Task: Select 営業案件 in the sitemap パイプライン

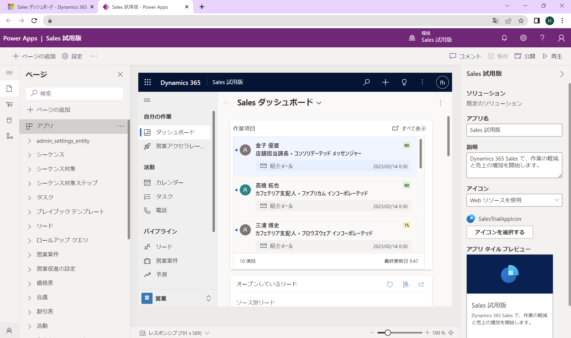Action: click(x=174, y=261)
